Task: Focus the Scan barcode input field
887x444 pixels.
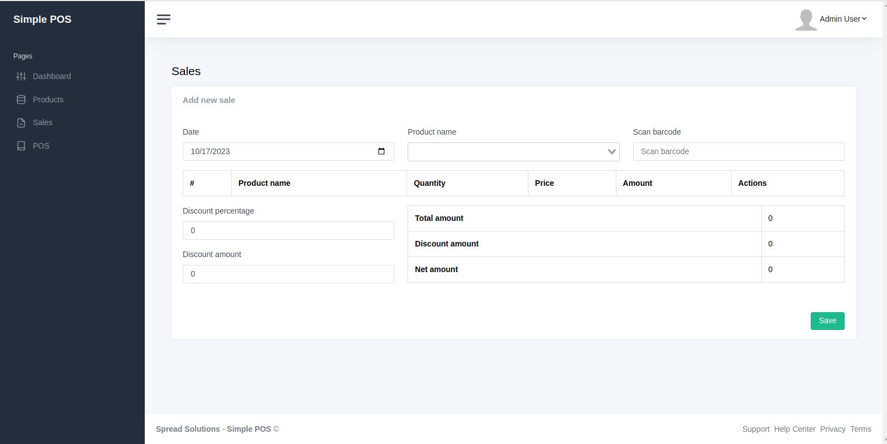Action: (738, 151)
